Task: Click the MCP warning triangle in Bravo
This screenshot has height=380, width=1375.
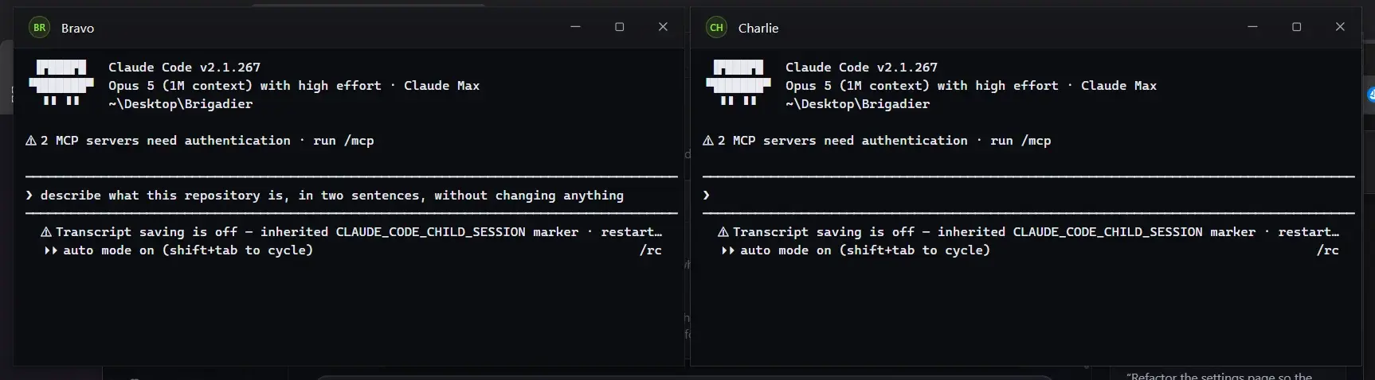Action: [31, 141]
